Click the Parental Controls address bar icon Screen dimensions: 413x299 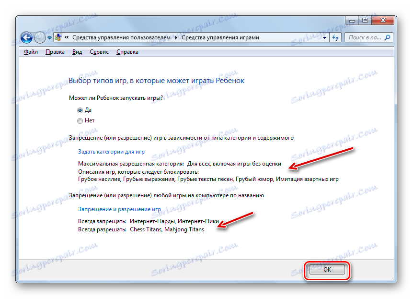coord(58,37)
